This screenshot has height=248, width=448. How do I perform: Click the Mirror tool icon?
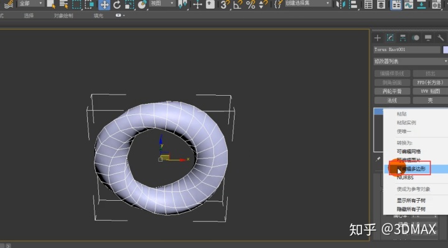(x=340, y=4)
